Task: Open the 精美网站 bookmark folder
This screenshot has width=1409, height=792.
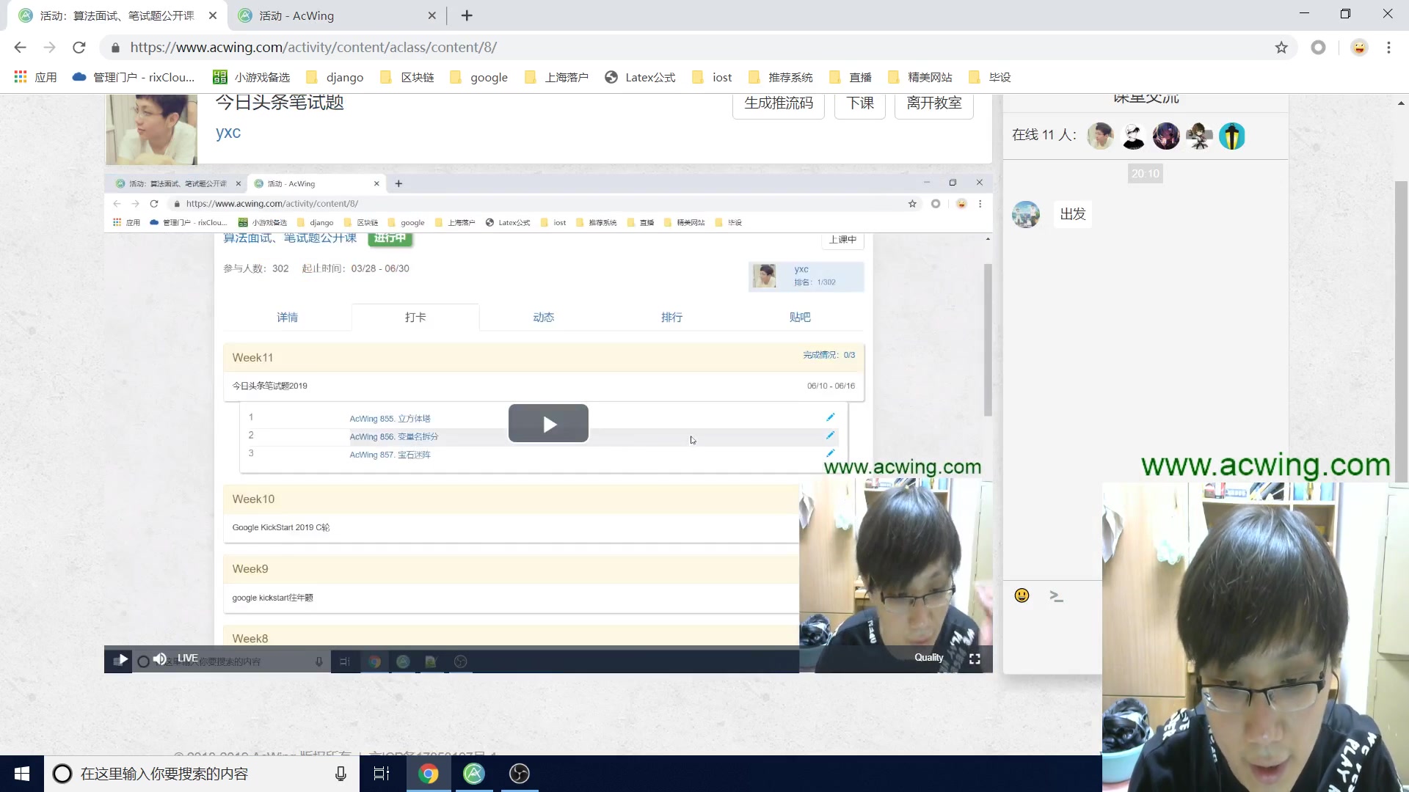Action: [920, 77]
